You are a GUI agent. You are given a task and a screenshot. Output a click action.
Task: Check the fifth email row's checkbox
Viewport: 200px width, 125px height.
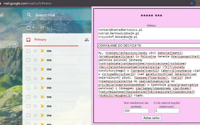click(x=28, y=87)
